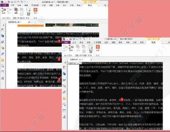This screenshot has height=132, width=170.
Task: Switch to 主页 tab in back window
Action: [x=13, y=5]
